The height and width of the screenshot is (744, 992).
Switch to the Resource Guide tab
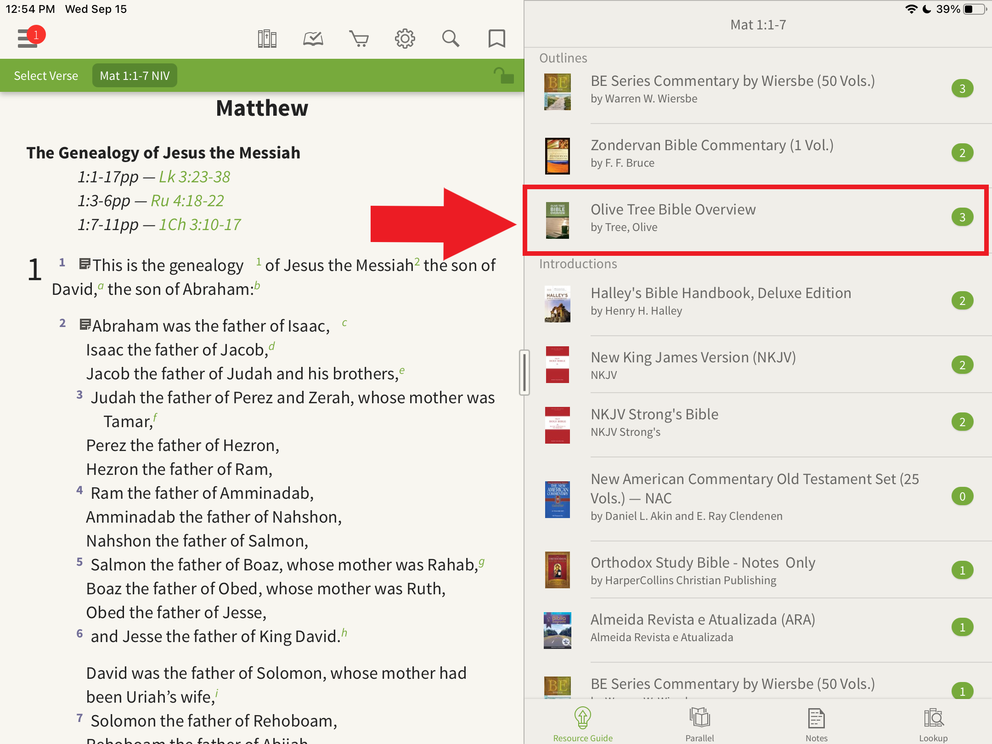coord(583,724)
